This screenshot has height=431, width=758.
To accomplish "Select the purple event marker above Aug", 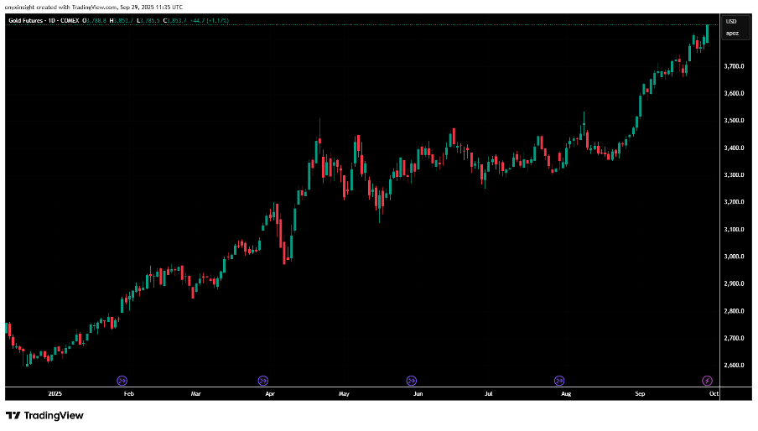I will (x=559, y=380).
